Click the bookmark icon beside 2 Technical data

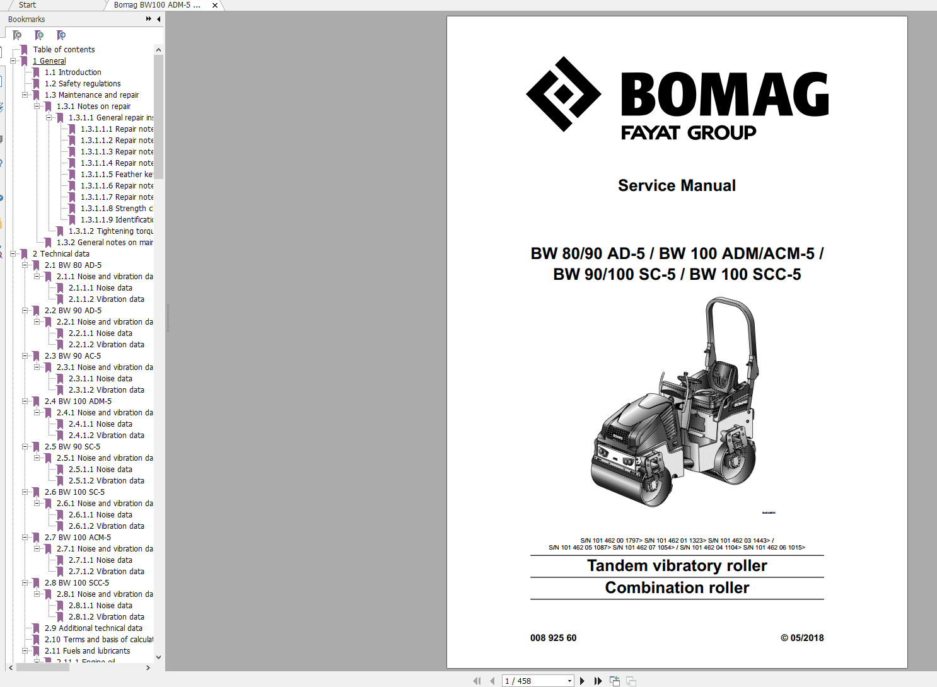(24, 254)
